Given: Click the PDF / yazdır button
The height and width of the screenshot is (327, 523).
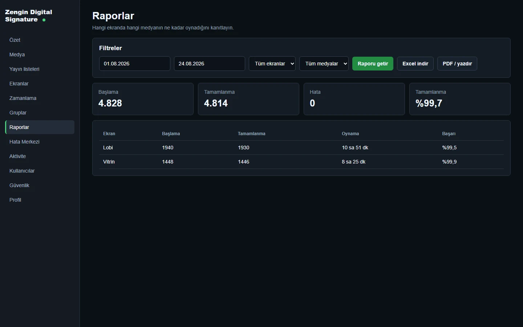Looking at the screenshot, I should [x=457, y=64].
